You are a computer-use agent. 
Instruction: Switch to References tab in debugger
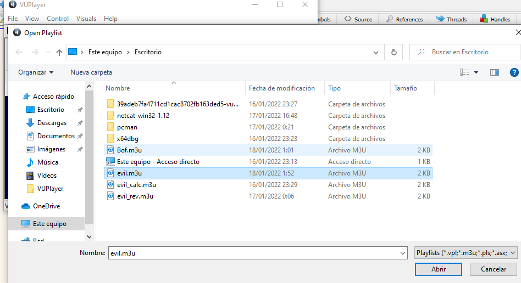(x=404, y=19)
